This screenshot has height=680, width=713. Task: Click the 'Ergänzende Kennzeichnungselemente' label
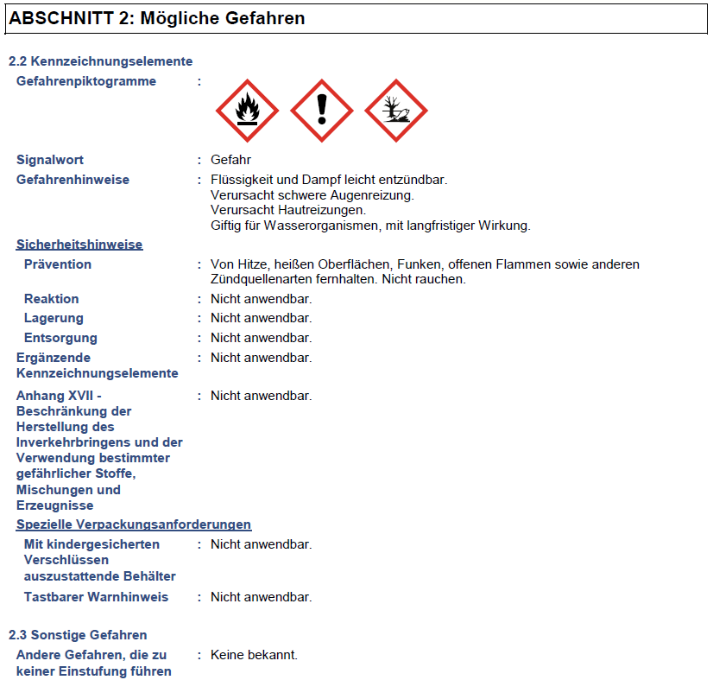98,365
